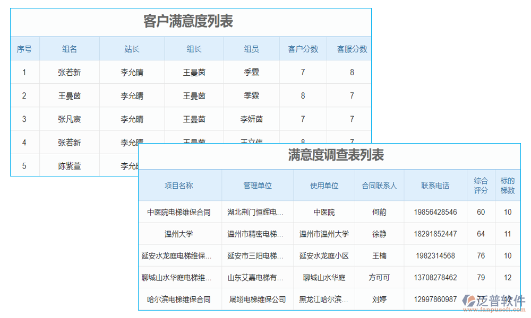
Task: Click the 综合评分 column header
Action: [x=481, y=185]
